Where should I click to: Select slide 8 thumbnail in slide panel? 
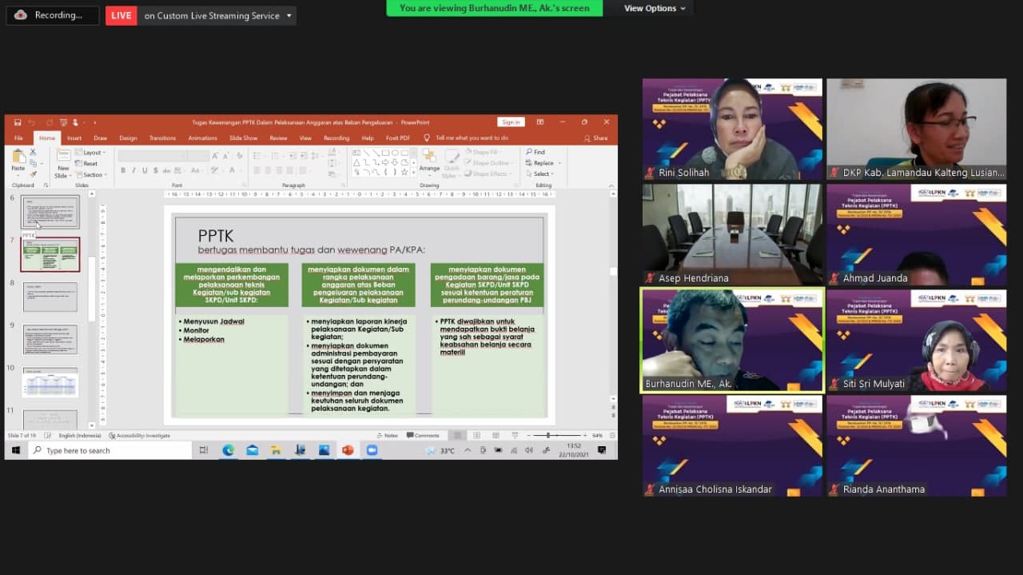[50, 297]
